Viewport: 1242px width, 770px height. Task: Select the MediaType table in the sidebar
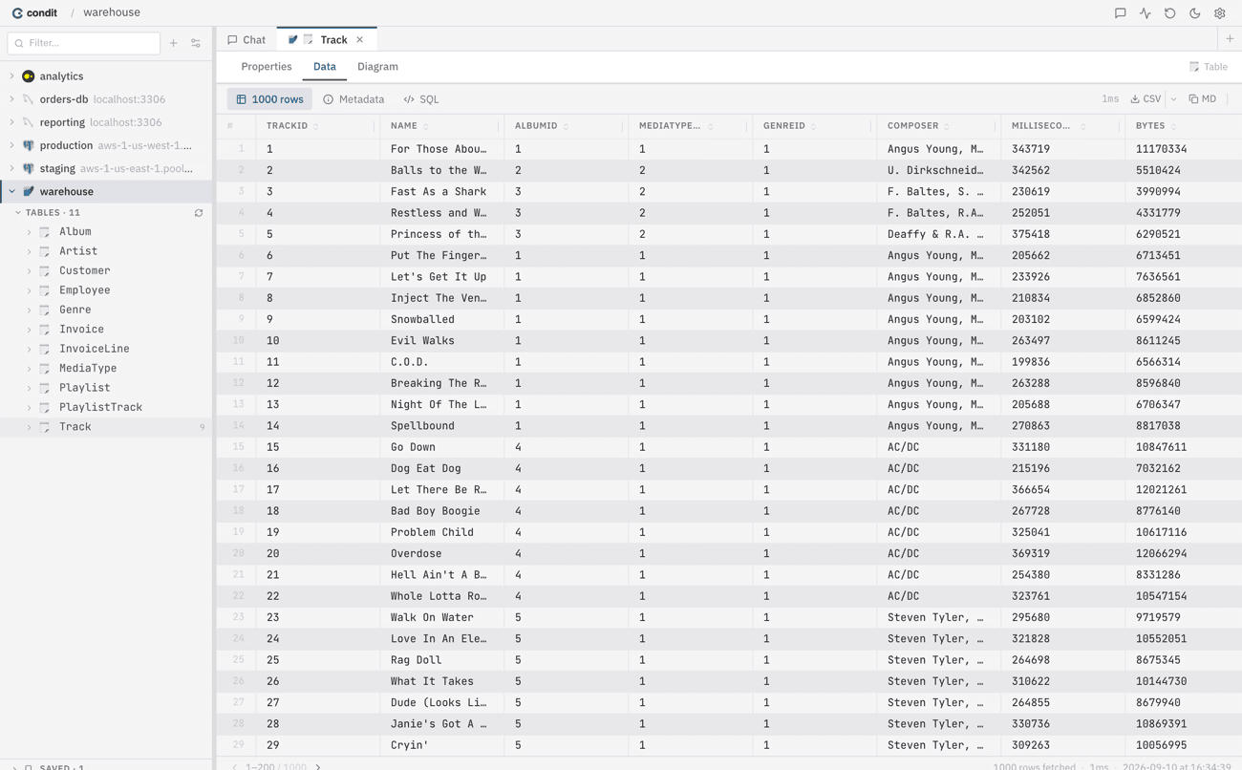pyautogui.click(x=88, y=369)
